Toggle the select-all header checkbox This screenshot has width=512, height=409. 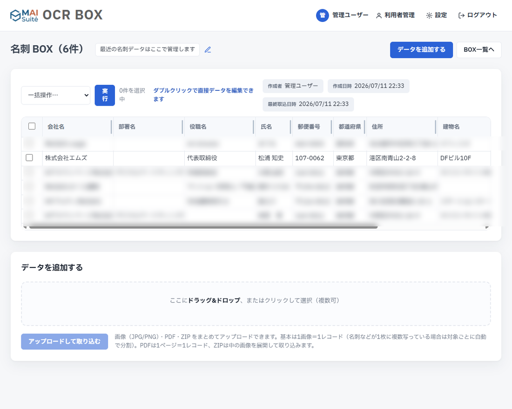[32, 126]
